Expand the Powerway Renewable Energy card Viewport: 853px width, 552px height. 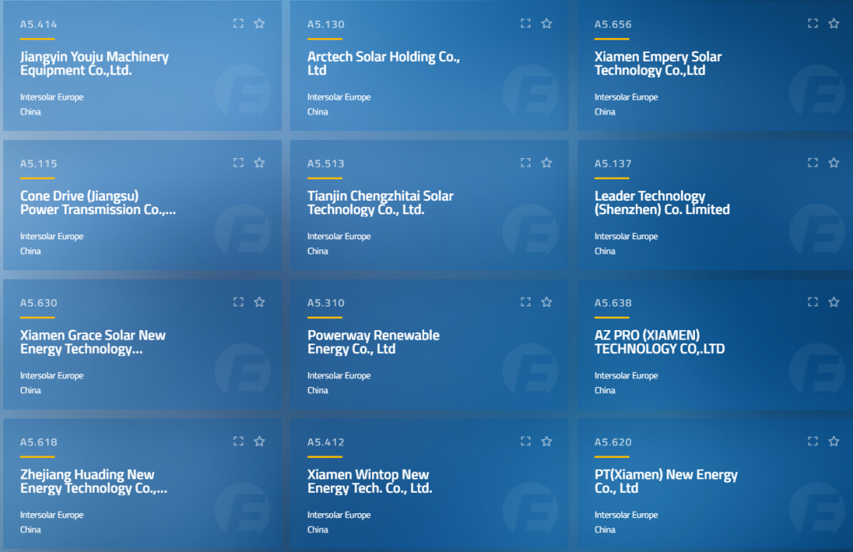tap(525, 302)
